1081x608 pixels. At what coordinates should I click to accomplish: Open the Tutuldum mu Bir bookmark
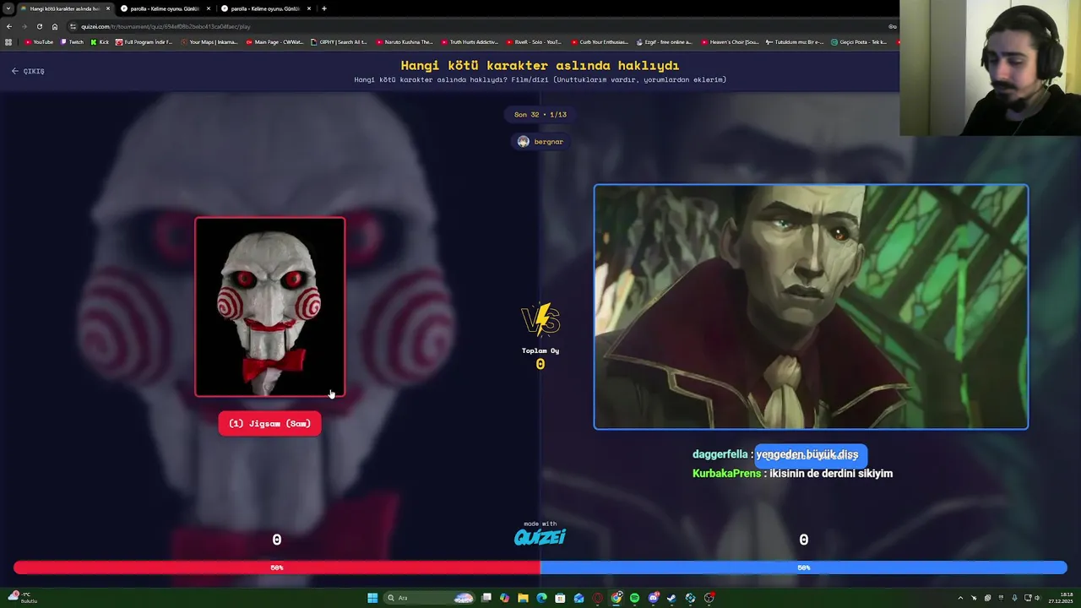click(x=795, y=41)
